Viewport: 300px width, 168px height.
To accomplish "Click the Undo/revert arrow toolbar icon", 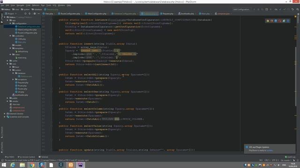I will [292, 9].
